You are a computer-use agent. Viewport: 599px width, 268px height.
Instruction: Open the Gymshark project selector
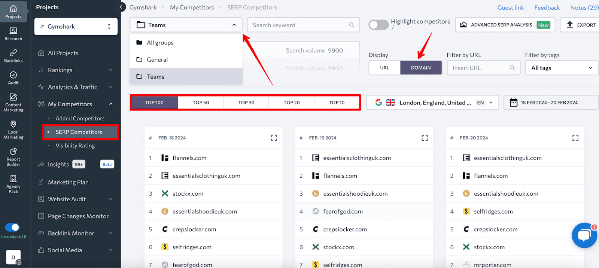pyautogui.click(x=76, y=27)
